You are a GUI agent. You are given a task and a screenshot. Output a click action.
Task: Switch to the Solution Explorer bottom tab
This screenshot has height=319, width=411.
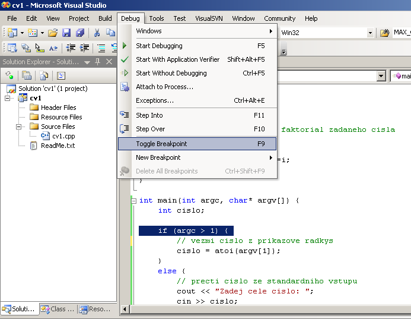point(20,309)
